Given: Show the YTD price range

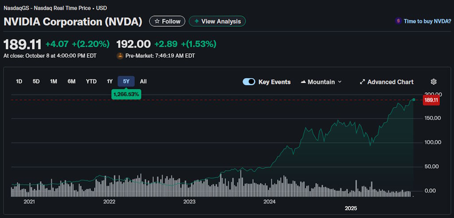Looking at the screenshot, I should [91, 81].
